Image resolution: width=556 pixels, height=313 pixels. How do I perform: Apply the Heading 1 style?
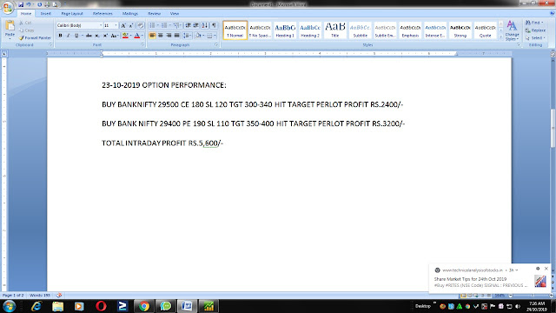coord(285,30)
